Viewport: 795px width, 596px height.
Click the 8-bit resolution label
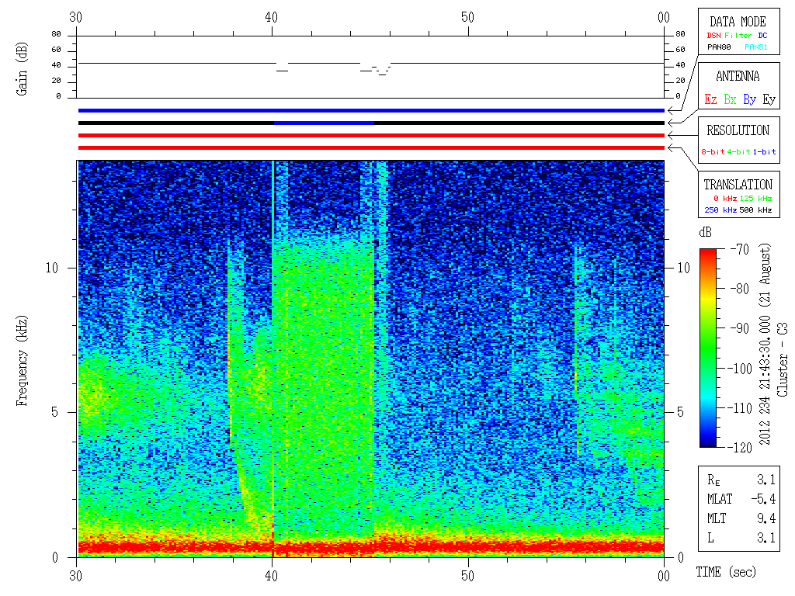pos(713,151)
